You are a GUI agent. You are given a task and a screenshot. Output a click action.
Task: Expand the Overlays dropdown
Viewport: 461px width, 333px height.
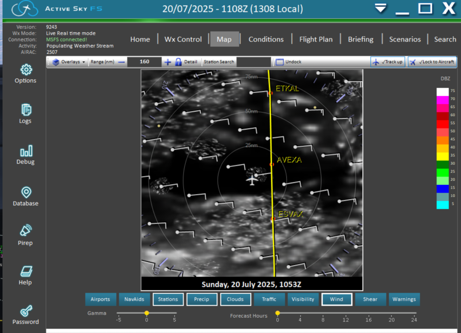69,62
